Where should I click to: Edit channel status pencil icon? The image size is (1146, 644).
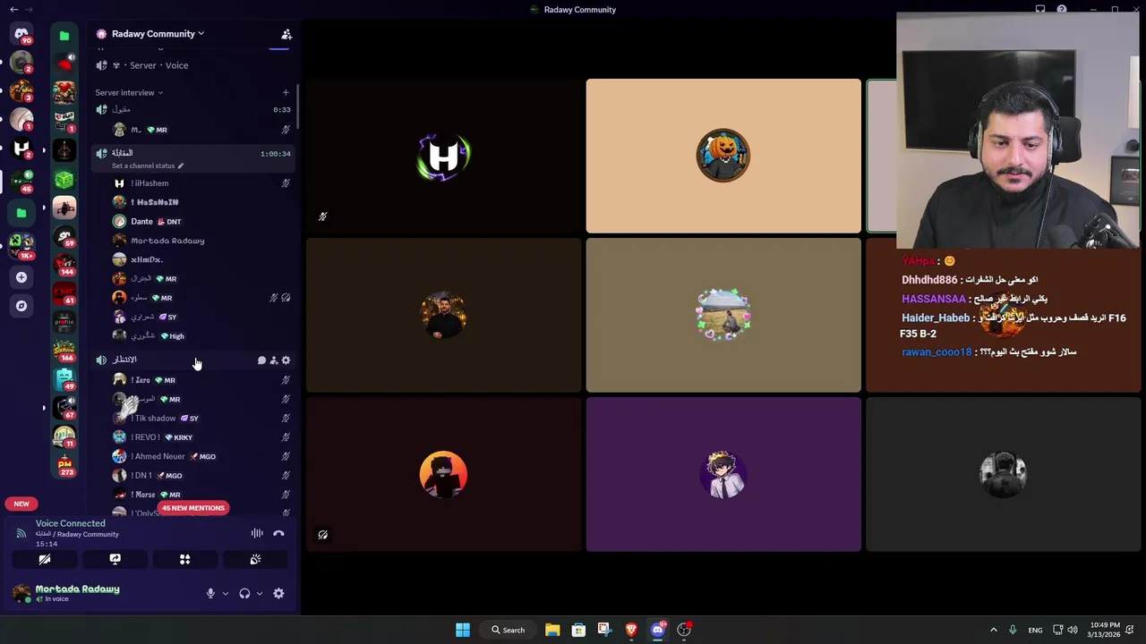coord(180,165)
